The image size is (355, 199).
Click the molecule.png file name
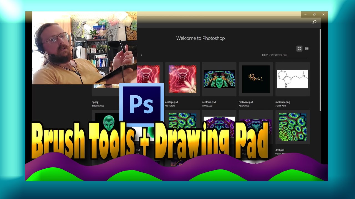pyautogui.click(x=283, y=102)
